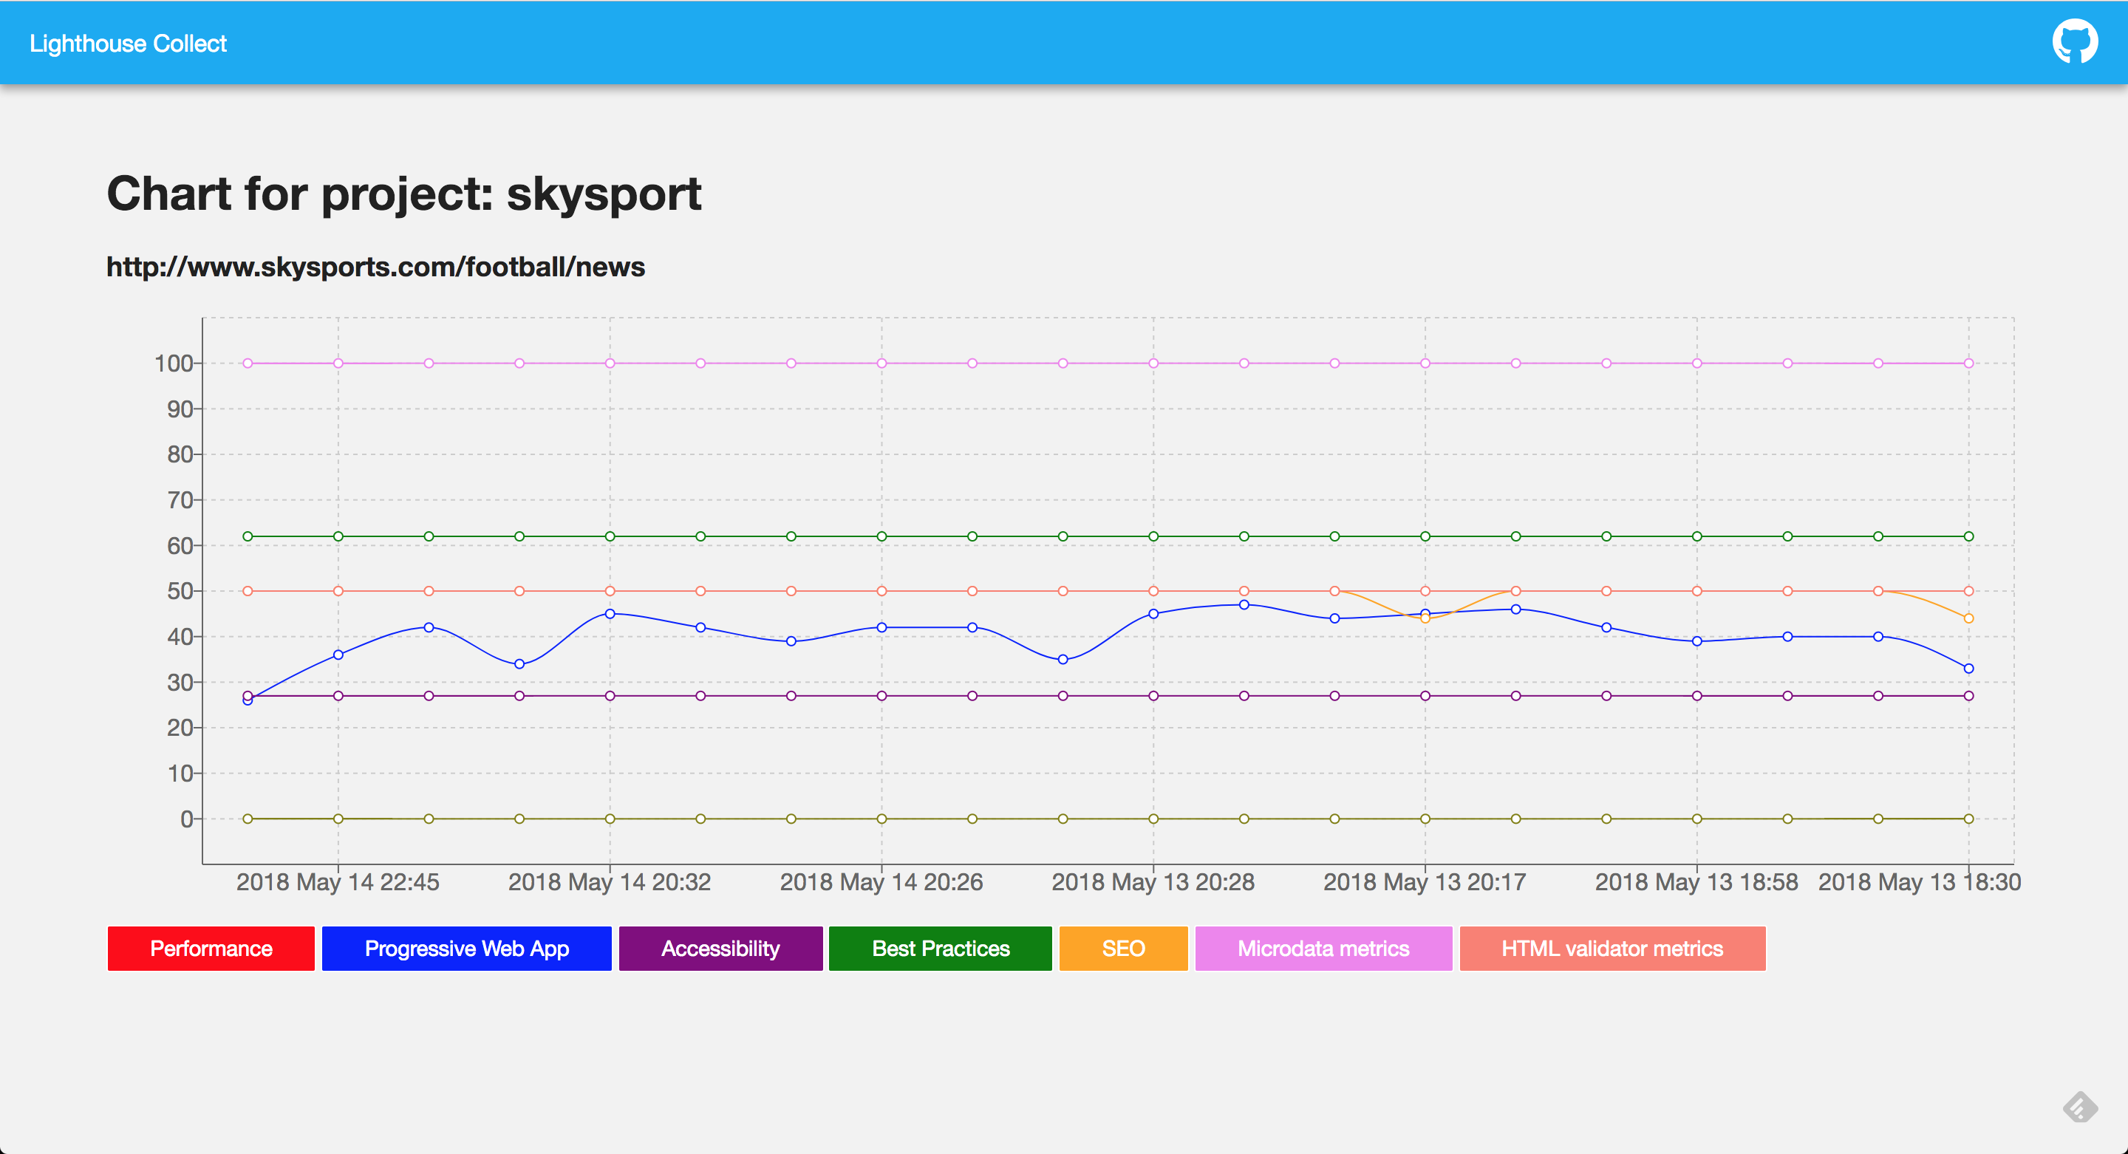The image size is (2128, 1154).
Task: Toggle Progressive Web App series
Action: (x=466, y=949)
